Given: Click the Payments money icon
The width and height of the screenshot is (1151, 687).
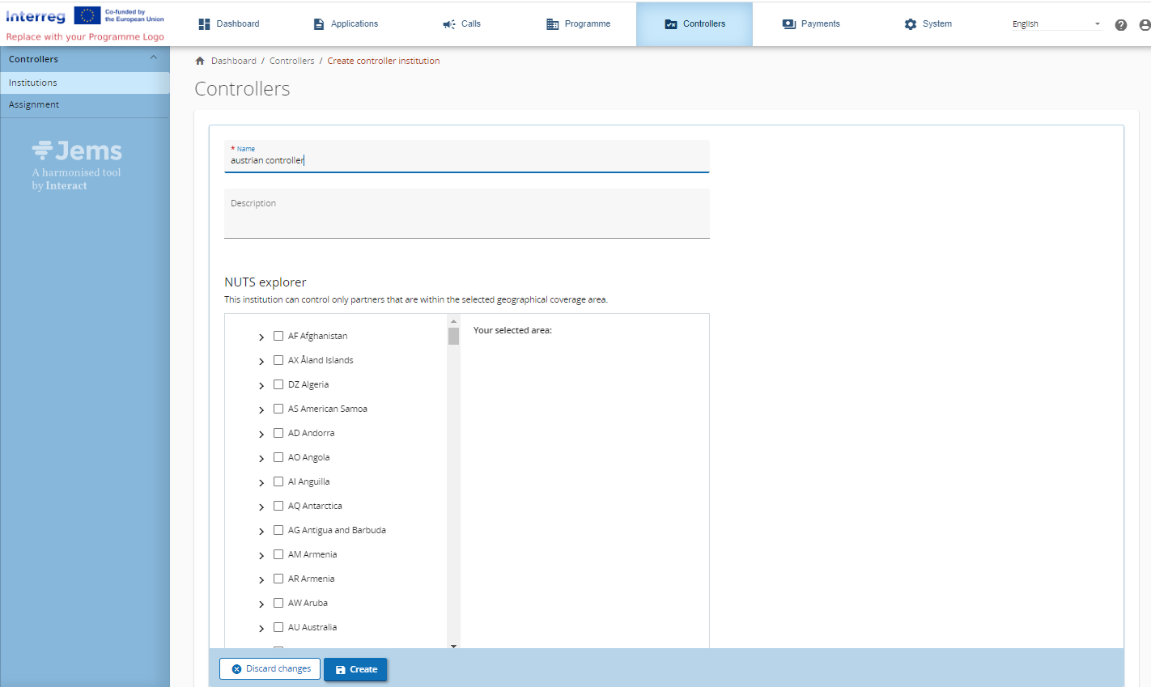Looking at the screenshot, I should point(789,24).
